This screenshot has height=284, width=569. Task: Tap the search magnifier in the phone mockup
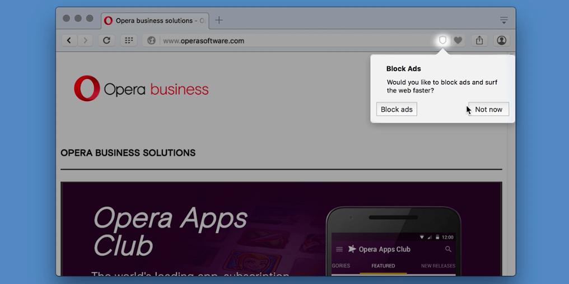448,249
